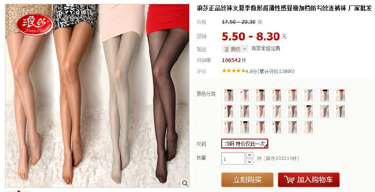Select first color swatch in top row

click(228, 95)
